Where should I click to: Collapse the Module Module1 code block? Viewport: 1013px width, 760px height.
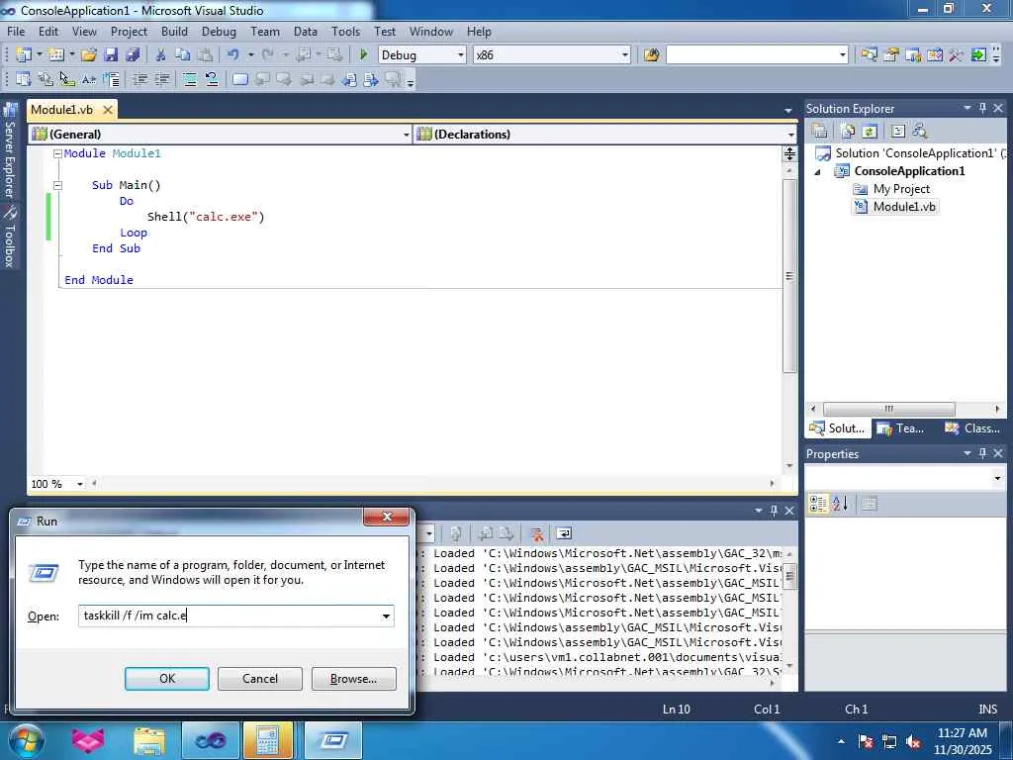(57, 153)
